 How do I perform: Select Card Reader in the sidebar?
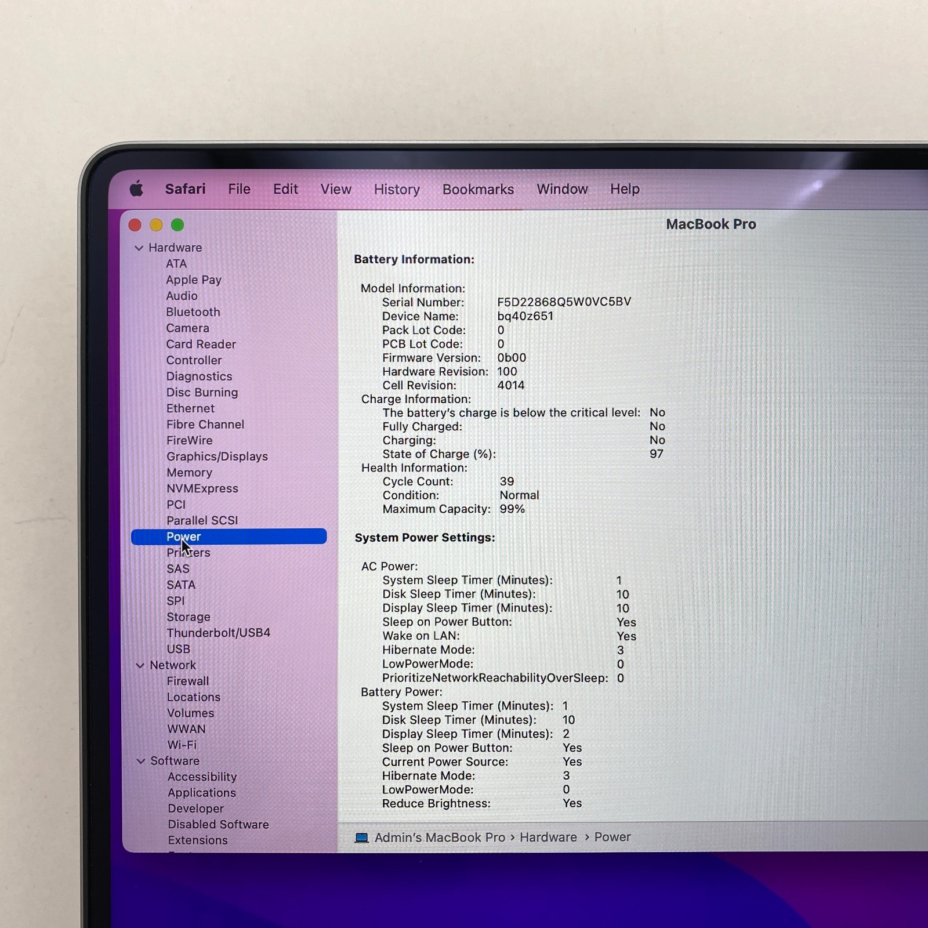point(201,345)
